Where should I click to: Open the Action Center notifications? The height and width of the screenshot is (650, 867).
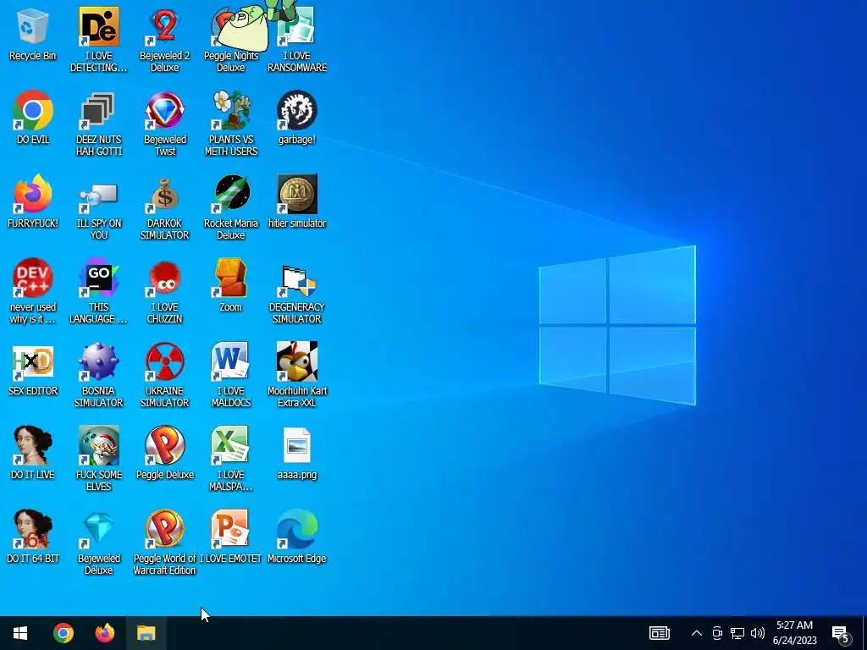click(x=842, y=633)
